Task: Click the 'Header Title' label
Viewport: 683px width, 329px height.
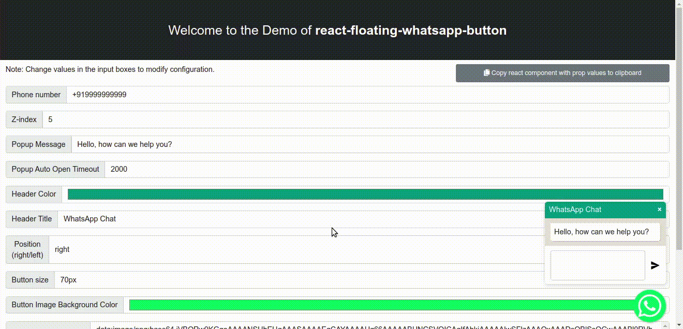Action: 32,219
